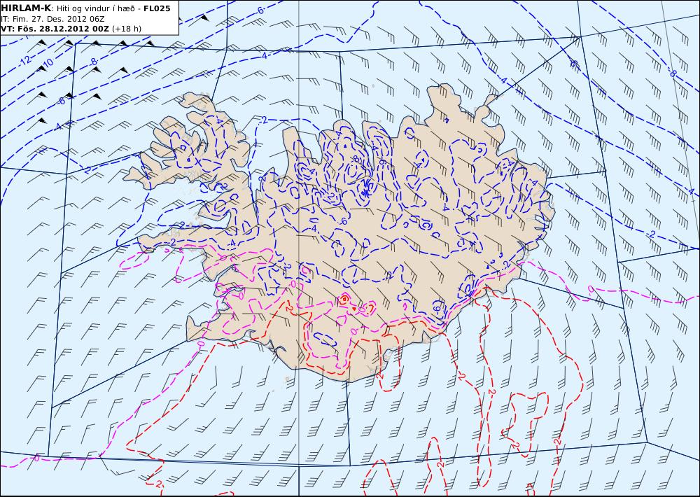Screen dimensions: 700x497
Task: Click the -12 isotherm contour label
Action: pyautogui.click(x=25, y=59)
